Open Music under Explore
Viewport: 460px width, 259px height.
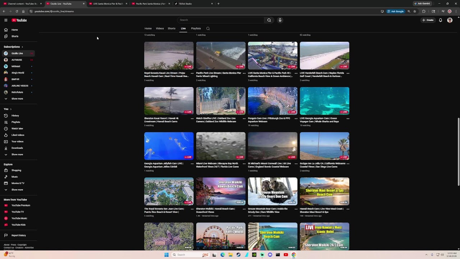point(18,177)
